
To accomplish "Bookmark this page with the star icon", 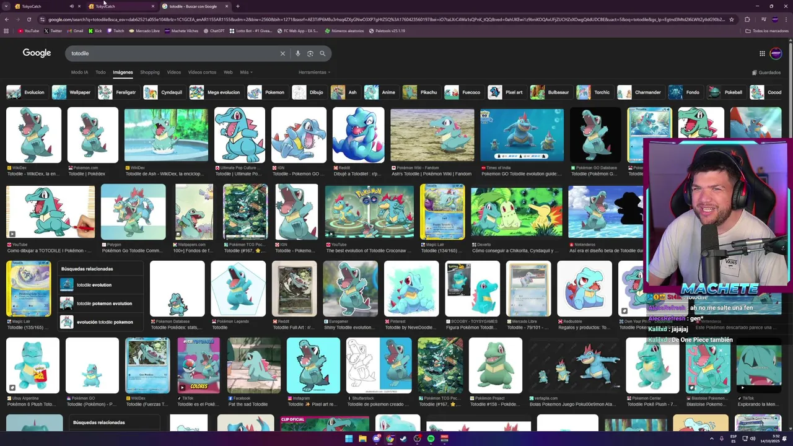I will point(732,19).
